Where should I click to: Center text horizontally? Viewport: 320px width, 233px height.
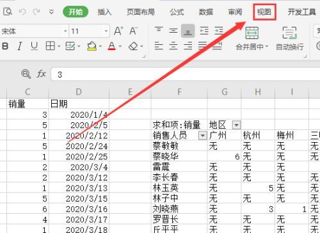tap(173, 46)
